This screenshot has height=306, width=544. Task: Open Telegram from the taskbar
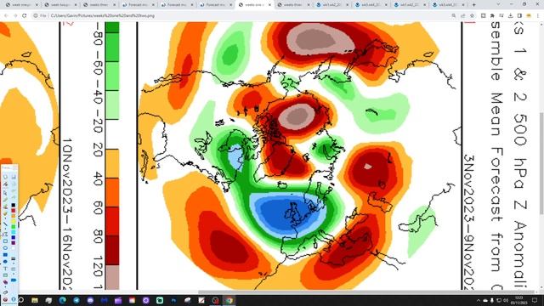click(x=76, y=300)
